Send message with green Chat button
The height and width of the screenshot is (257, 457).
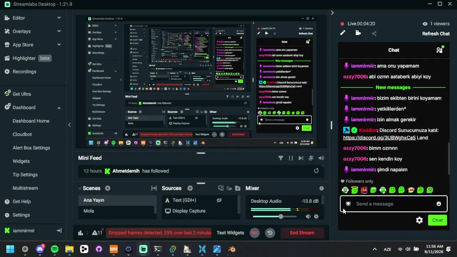pos(437,220)
